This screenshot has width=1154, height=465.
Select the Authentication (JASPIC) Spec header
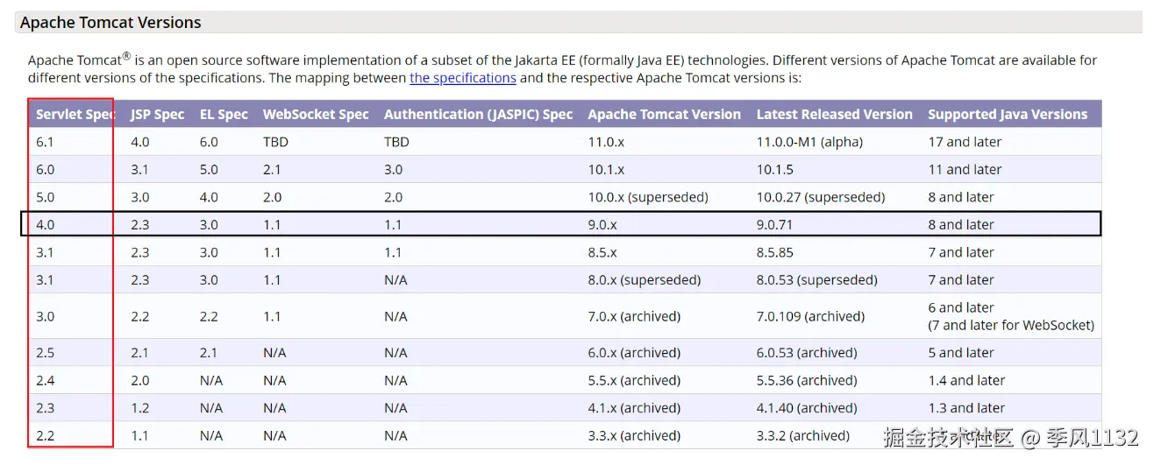(x=478, y=115)
